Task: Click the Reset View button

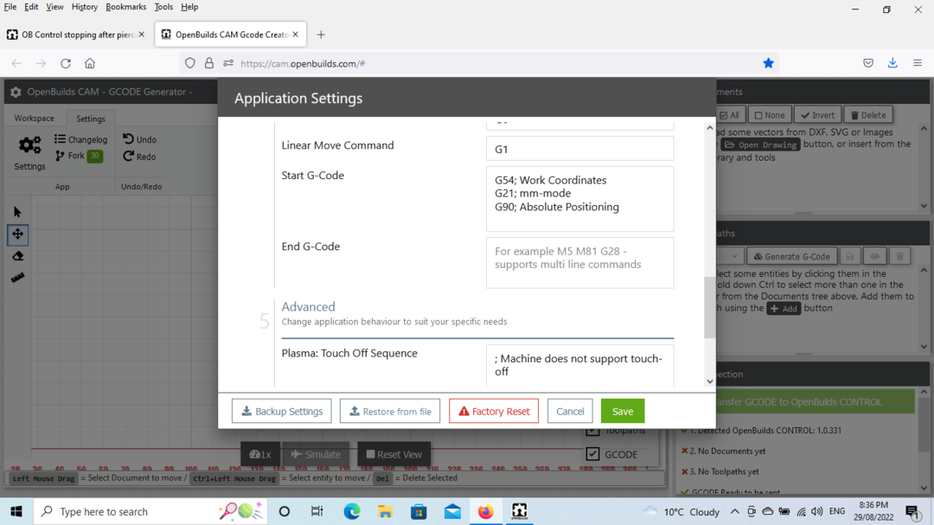Action: (x=393, y=454)
